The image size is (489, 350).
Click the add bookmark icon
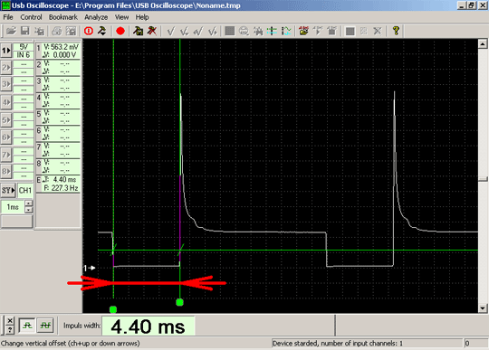click(138, 31)
